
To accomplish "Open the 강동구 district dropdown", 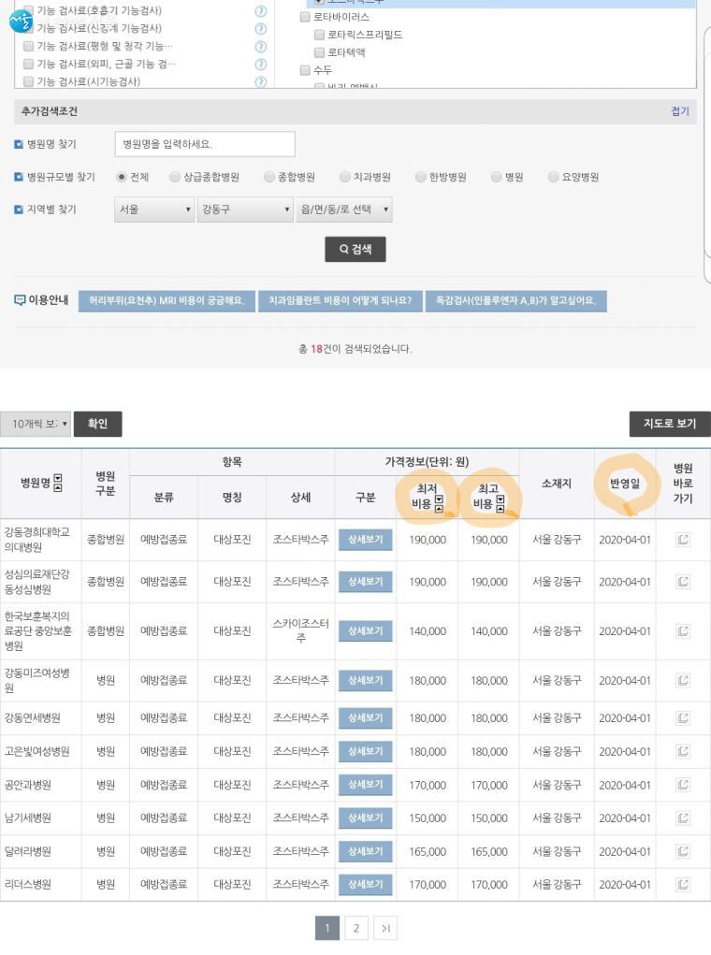I will pos(245,210).
